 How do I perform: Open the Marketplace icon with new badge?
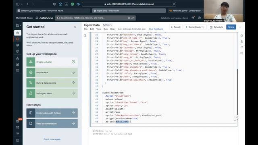[18, 121]
